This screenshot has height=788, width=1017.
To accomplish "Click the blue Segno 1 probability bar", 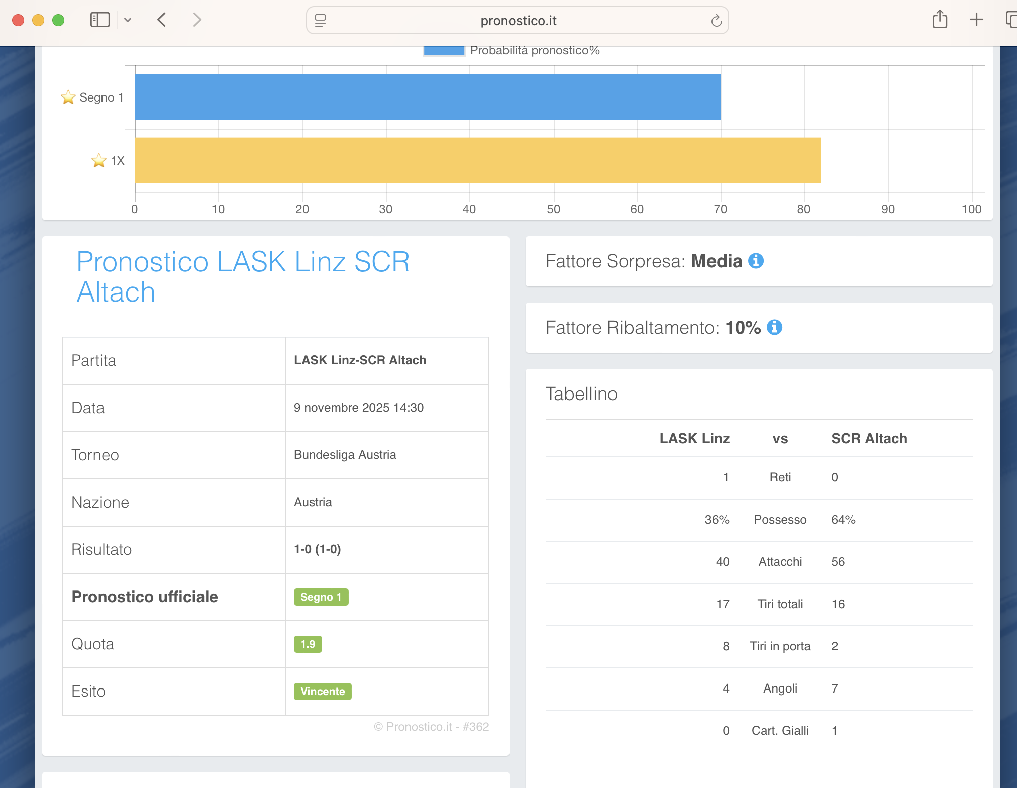I will (427, 97).
